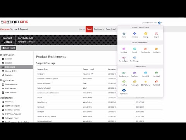This screenshot has width=186, height=140.
Task: Open License & Key sidebar item
Action: [x=9, y=71]
